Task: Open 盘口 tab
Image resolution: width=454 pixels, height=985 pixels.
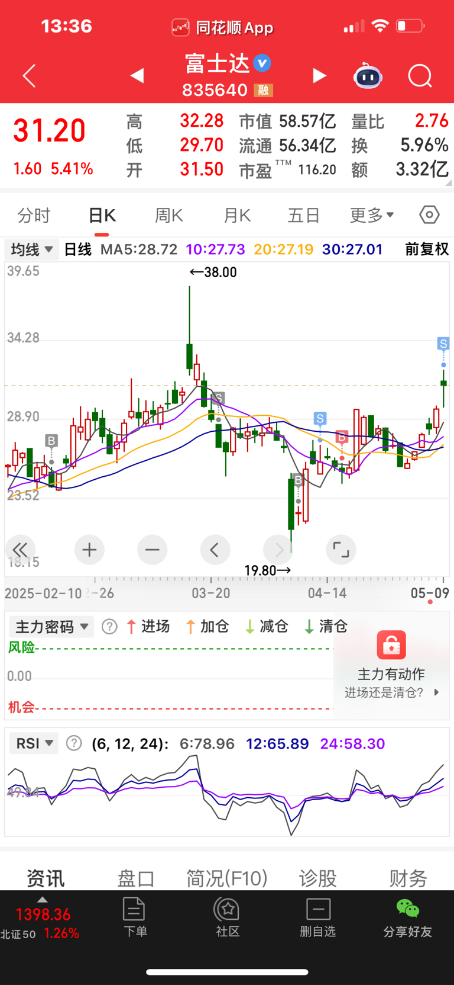Action: point(136,878)
